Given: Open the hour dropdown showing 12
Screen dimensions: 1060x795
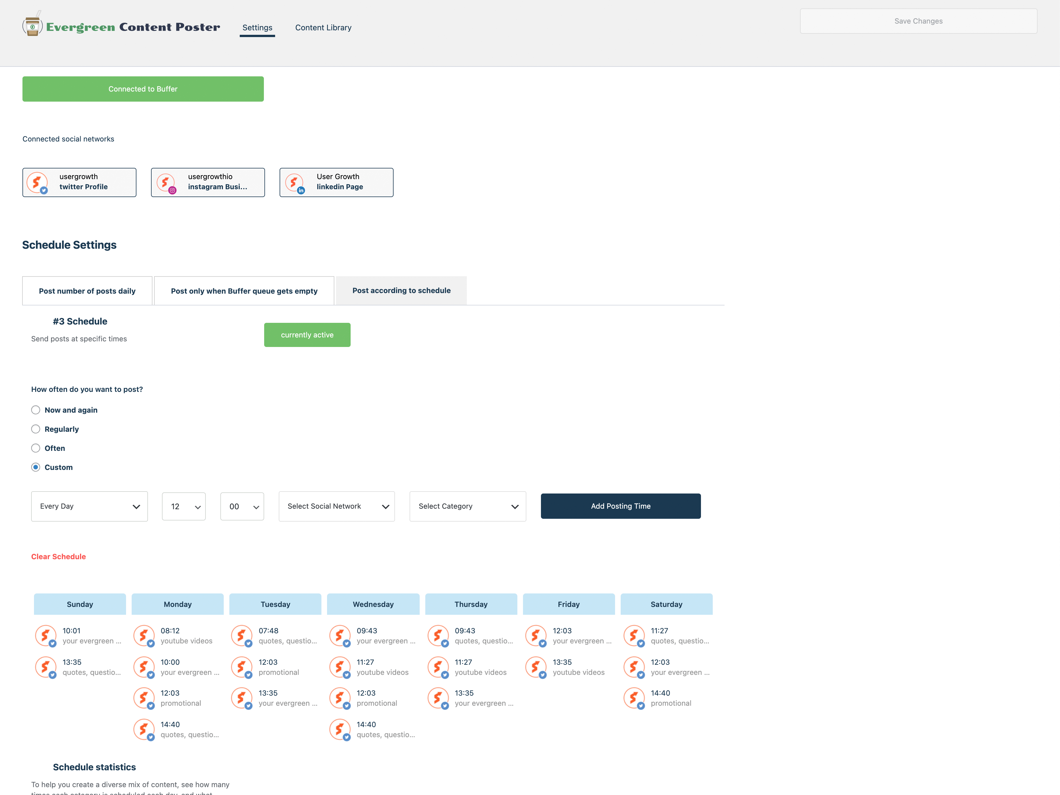Looking at the screenshot, I should pos(184,506).
